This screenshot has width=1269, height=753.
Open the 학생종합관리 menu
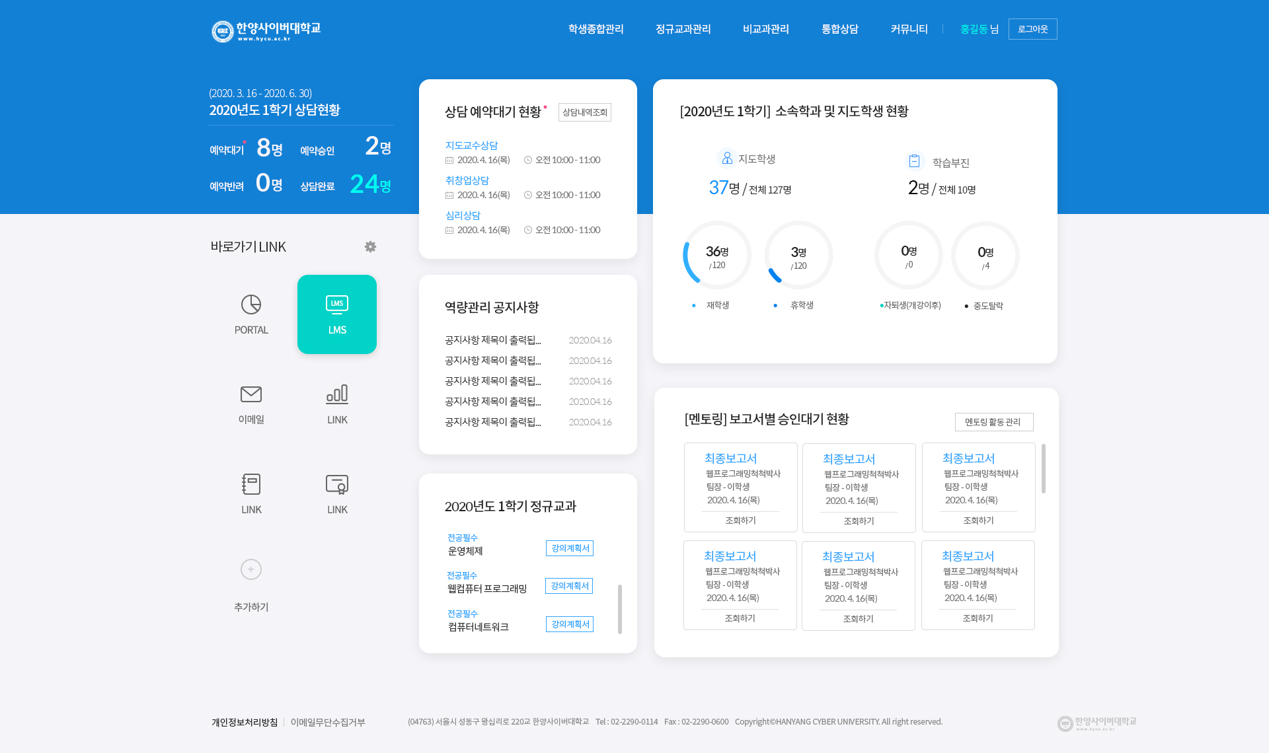[x=596, y=29]
